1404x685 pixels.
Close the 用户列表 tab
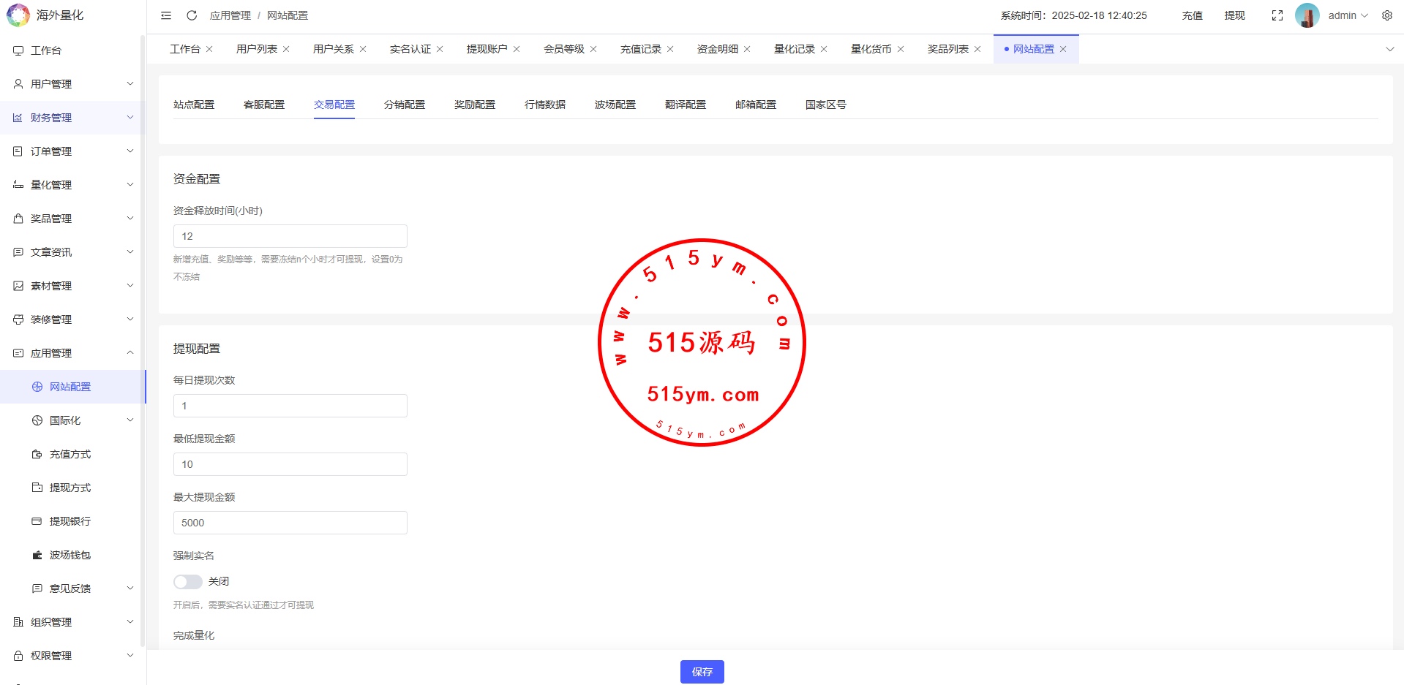pos(286,49)
